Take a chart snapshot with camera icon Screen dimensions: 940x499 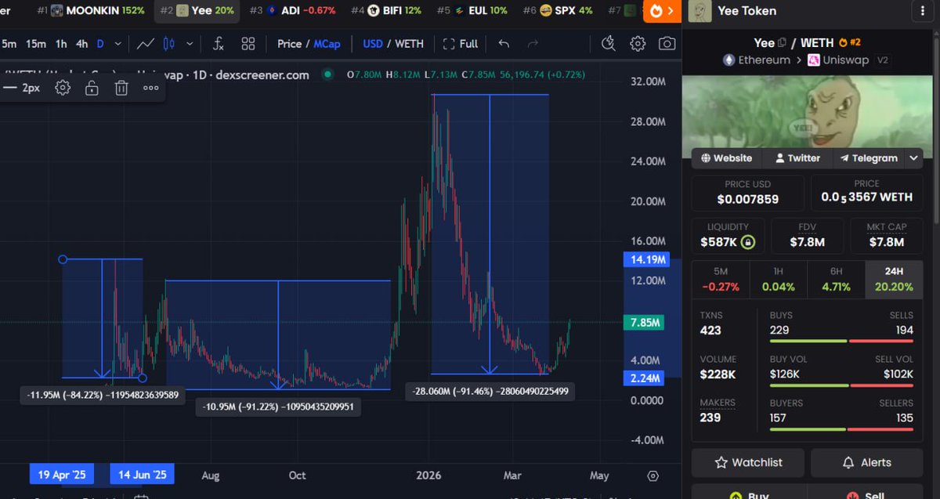(x=667, y=44)
